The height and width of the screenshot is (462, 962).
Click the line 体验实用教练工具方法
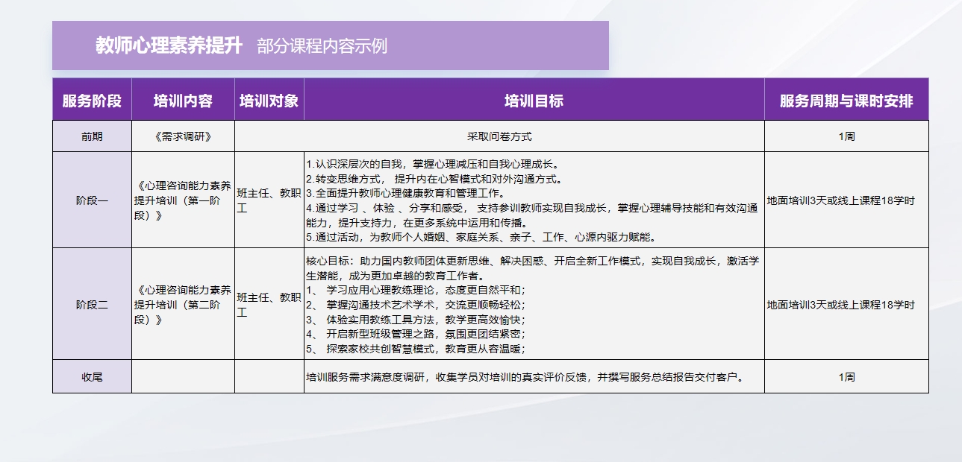click(416, 319)
